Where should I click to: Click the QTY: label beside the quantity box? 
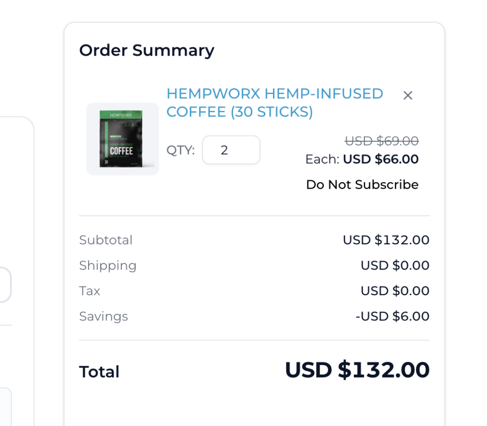[180, 150]
